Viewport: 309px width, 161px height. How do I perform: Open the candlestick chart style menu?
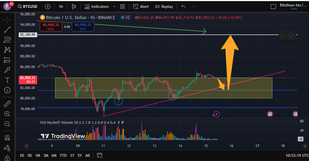(74, 6)
